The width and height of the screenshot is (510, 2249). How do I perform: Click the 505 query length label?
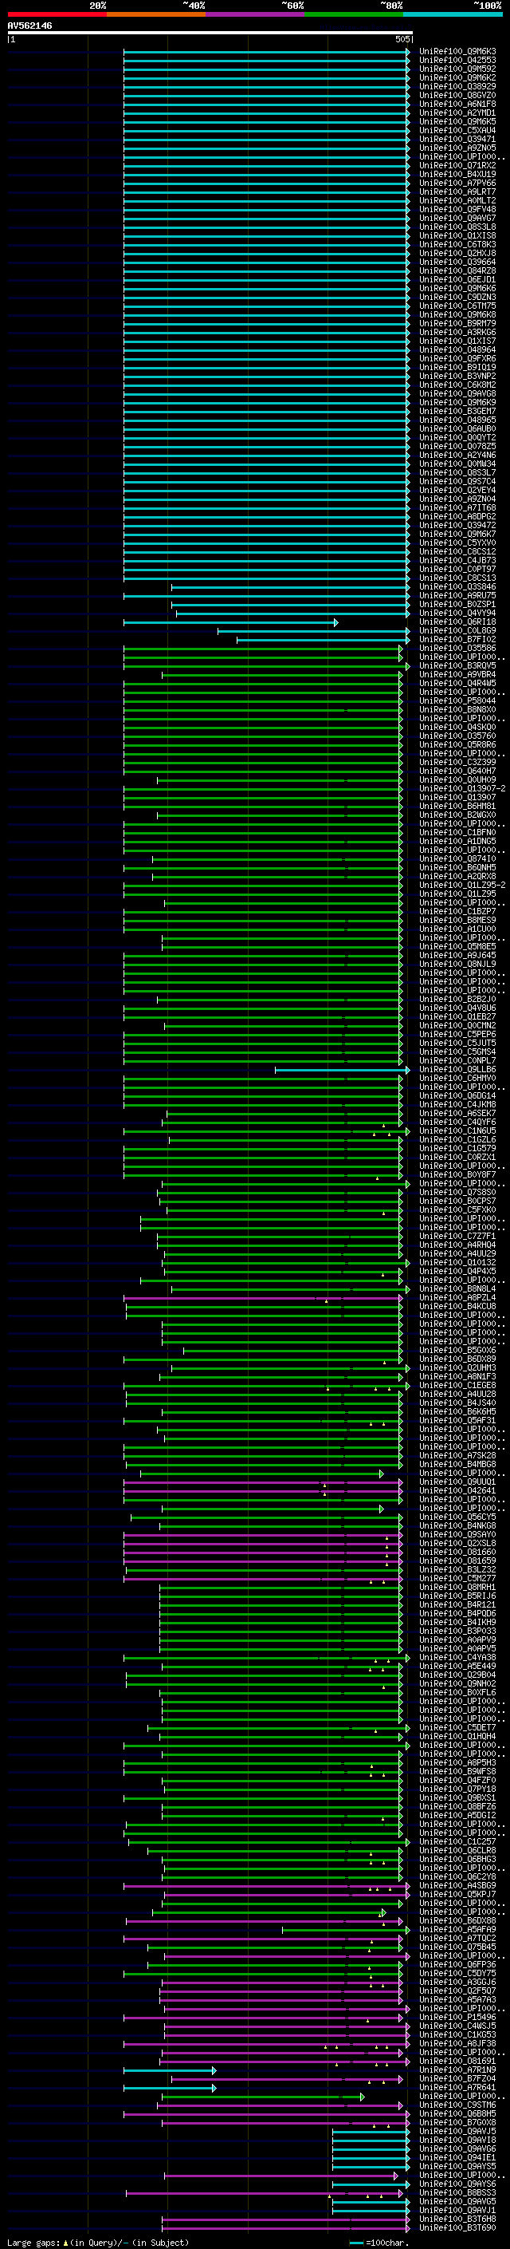402,39
